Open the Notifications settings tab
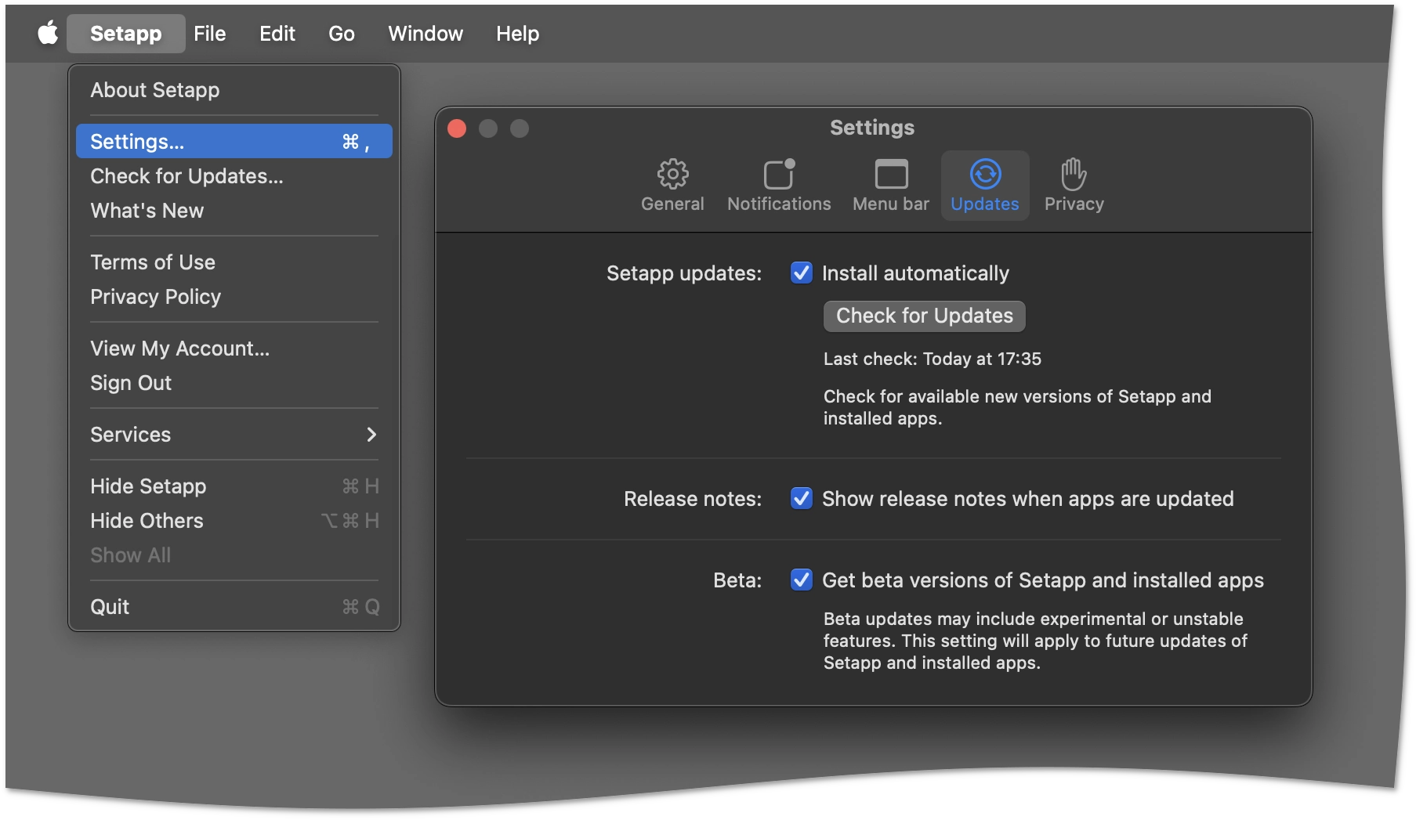Image resolution: width=1416 pixels, height=820 pixels. (x=779, y=186)
